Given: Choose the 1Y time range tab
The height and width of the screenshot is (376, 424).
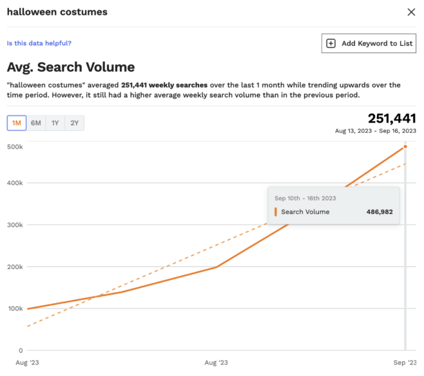Looking at the screenshot, I should pyautogui.click(x=55, y=123).
